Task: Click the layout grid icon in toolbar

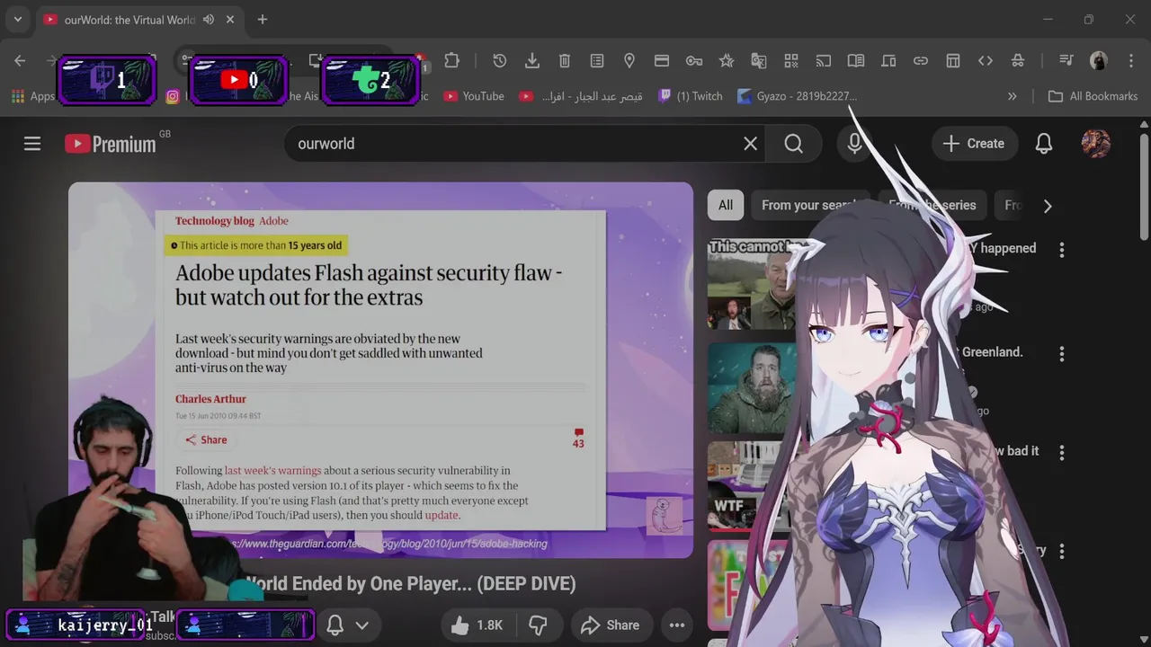Action: (953, 60)
